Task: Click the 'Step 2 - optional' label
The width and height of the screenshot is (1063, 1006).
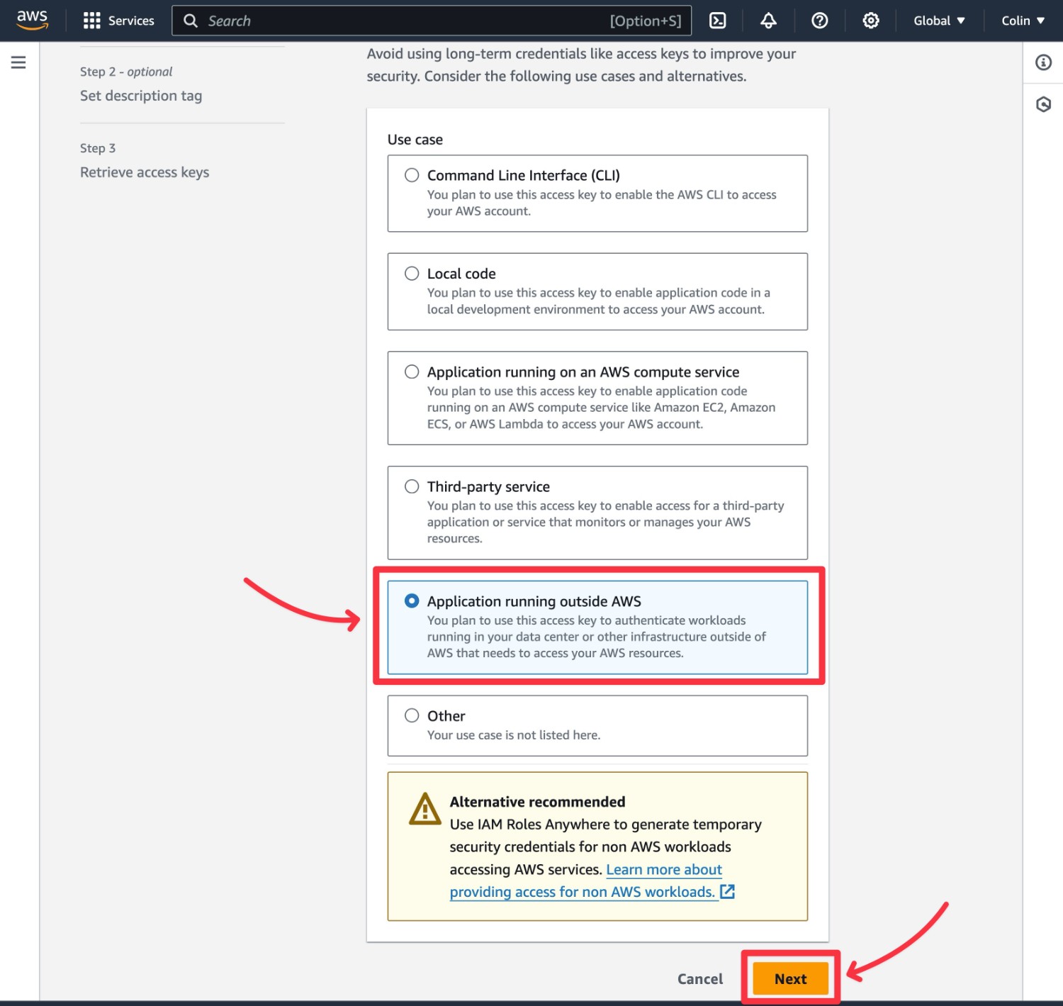Action: [126, 72]
